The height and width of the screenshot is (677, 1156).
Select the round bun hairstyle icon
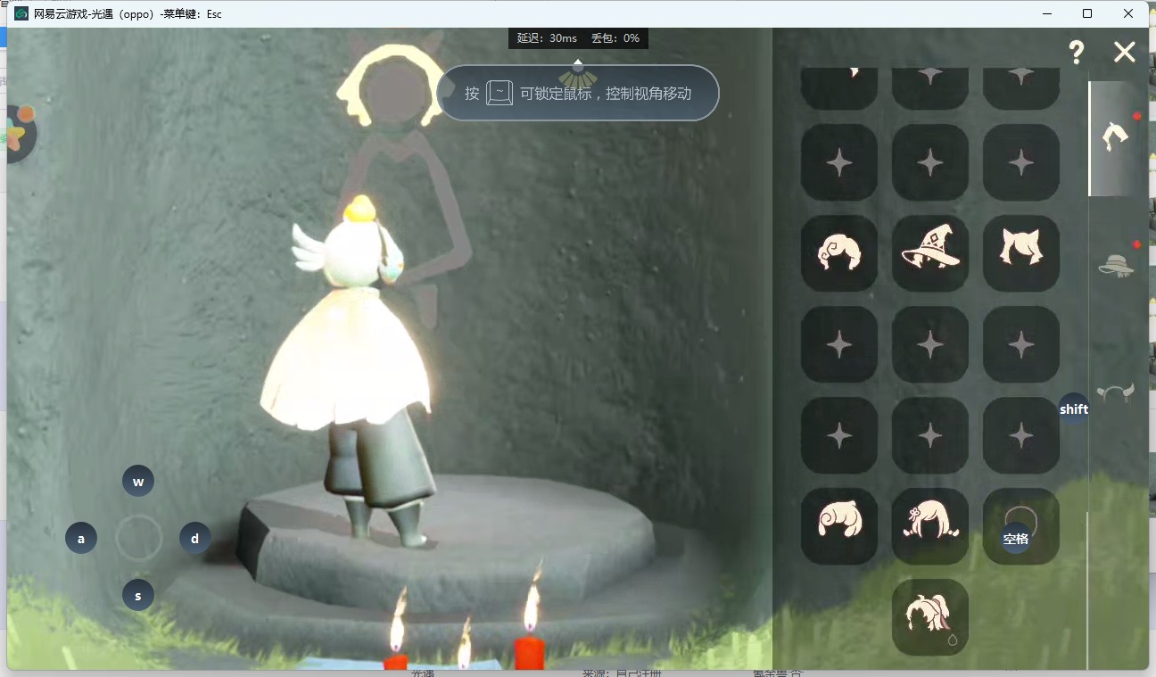(839, 526)
